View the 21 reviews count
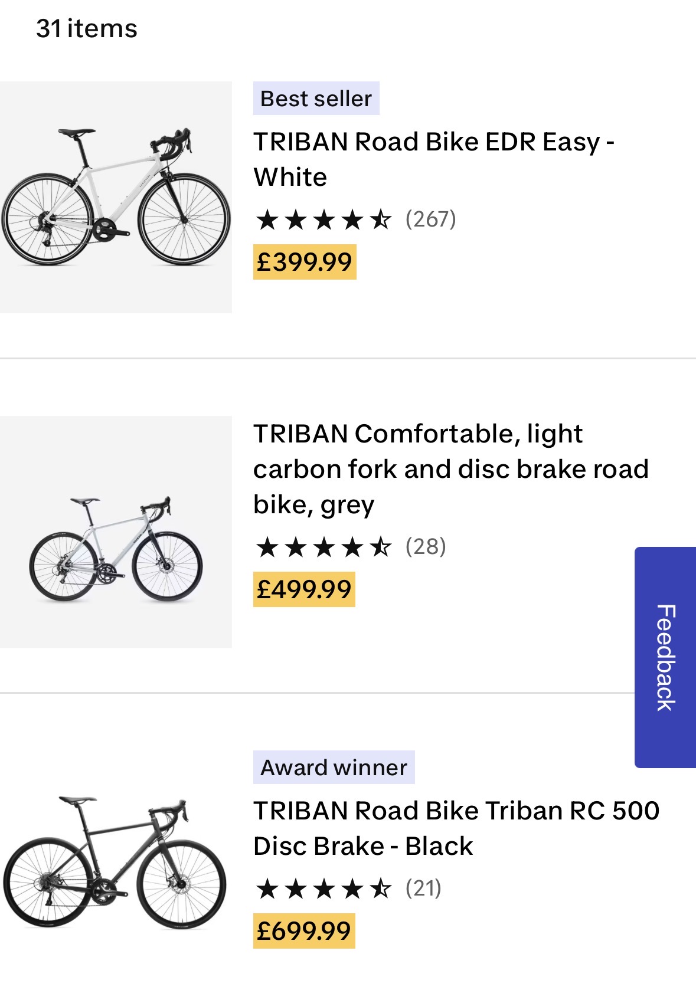Viewport: 696px width, 987px height. coord(423,888)
